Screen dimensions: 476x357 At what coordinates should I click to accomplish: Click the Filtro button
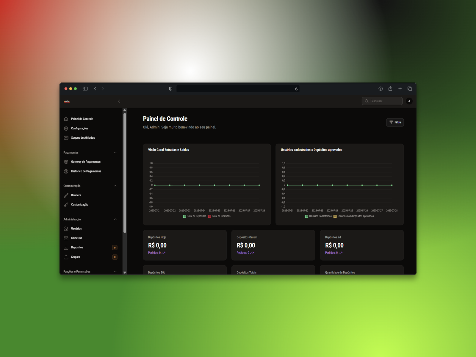click(x=395, y=122)
